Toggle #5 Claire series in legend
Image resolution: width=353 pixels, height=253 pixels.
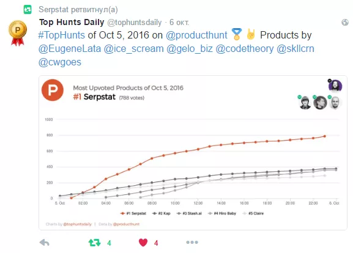click(253, 213)
